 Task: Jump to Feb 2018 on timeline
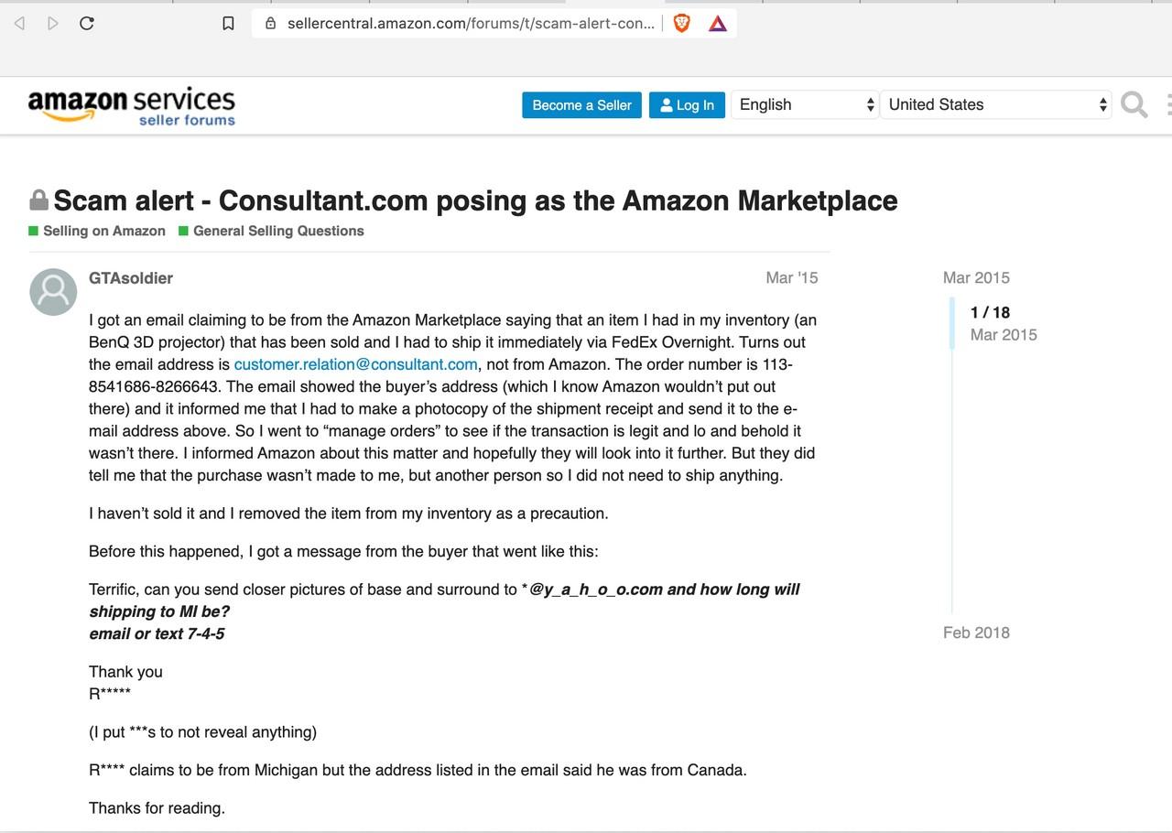[x=976, y=633]
